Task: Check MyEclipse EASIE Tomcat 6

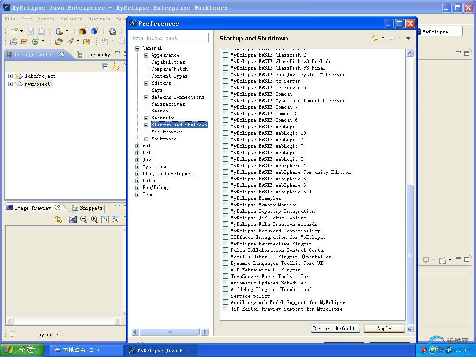Action: [225, 120]
